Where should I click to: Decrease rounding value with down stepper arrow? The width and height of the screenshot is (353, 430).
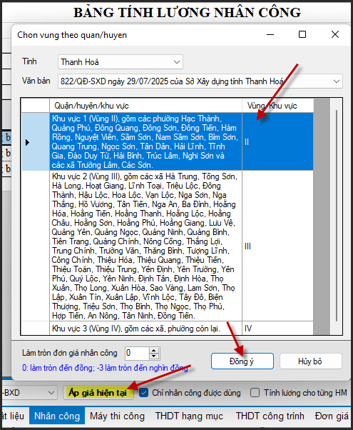coord(154,356)
